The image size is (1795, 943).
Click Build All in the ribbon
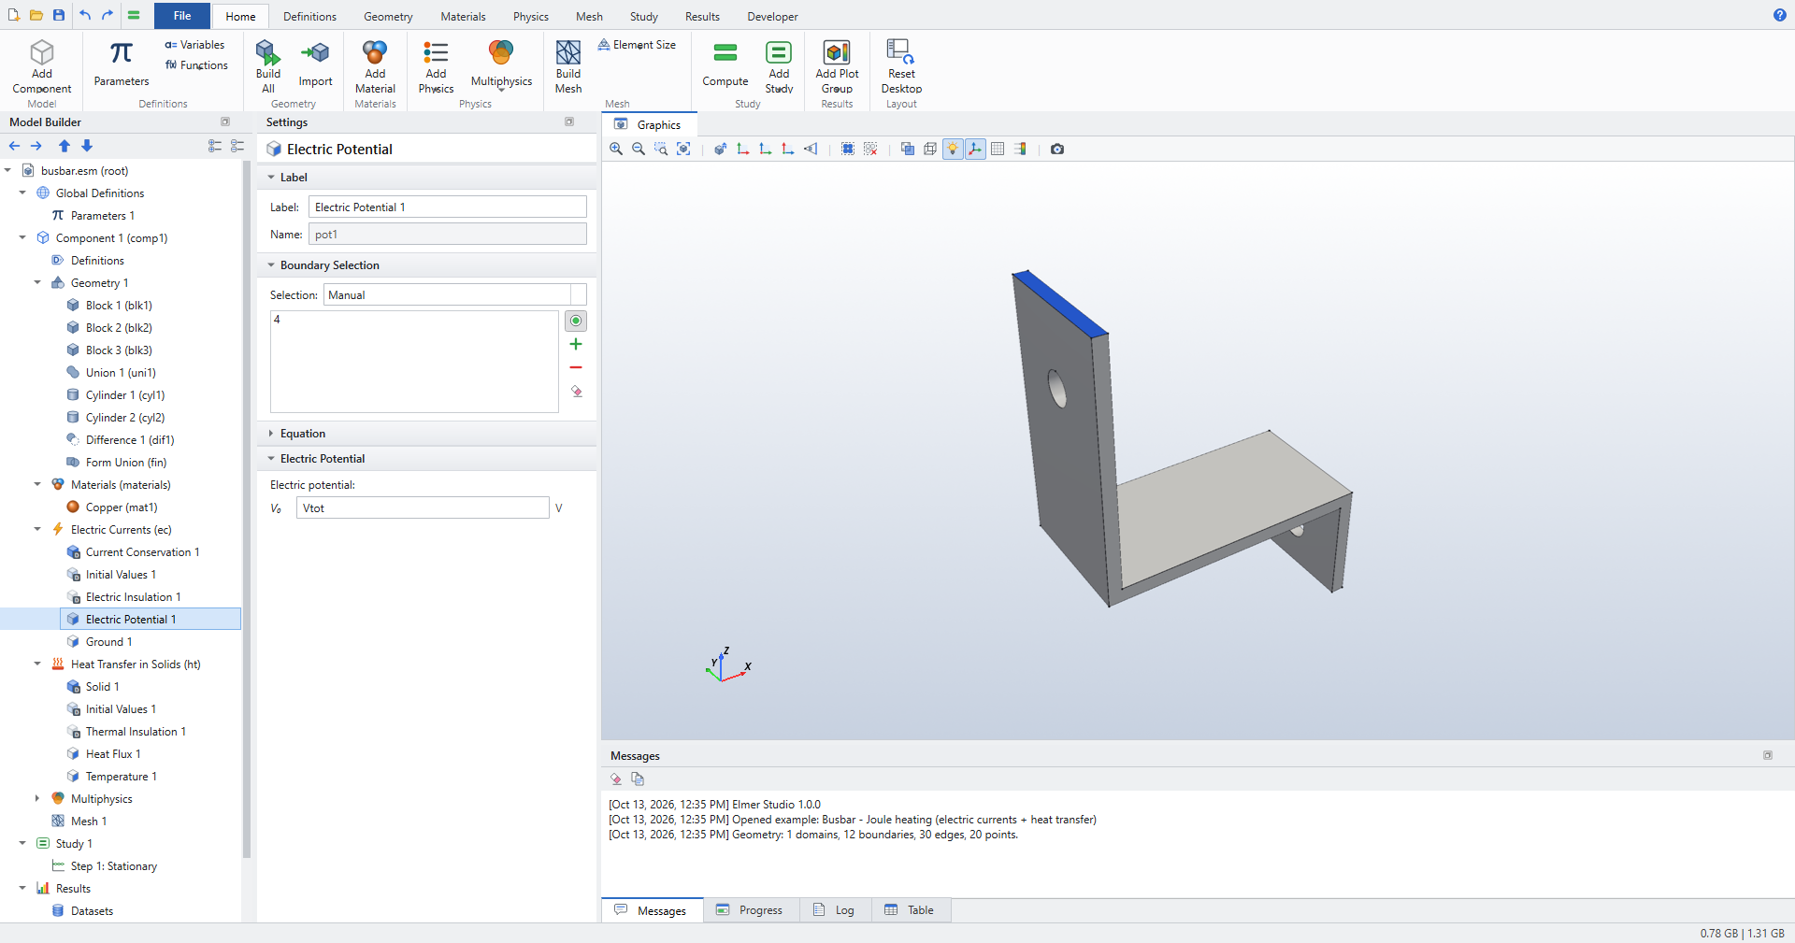click(268, 66)
